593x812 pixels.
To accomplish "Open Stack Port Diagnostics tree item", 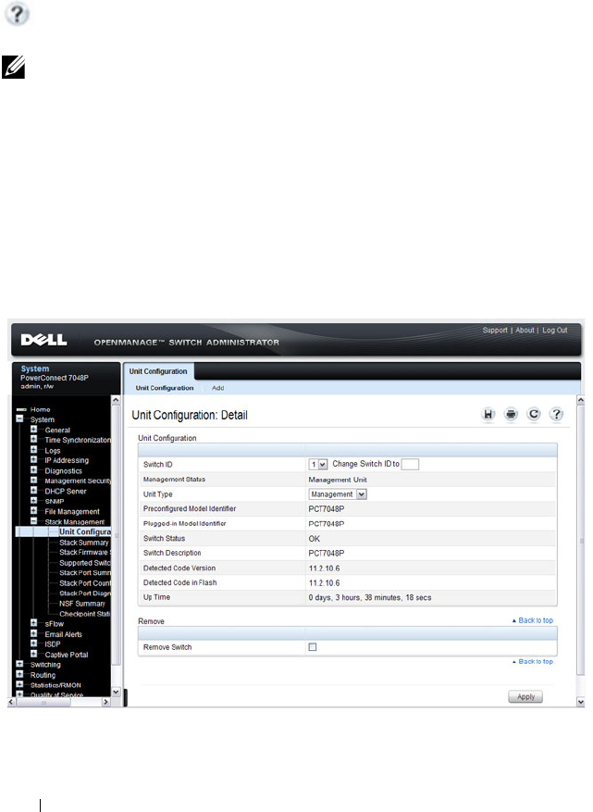I will click(x=85, y=593).
